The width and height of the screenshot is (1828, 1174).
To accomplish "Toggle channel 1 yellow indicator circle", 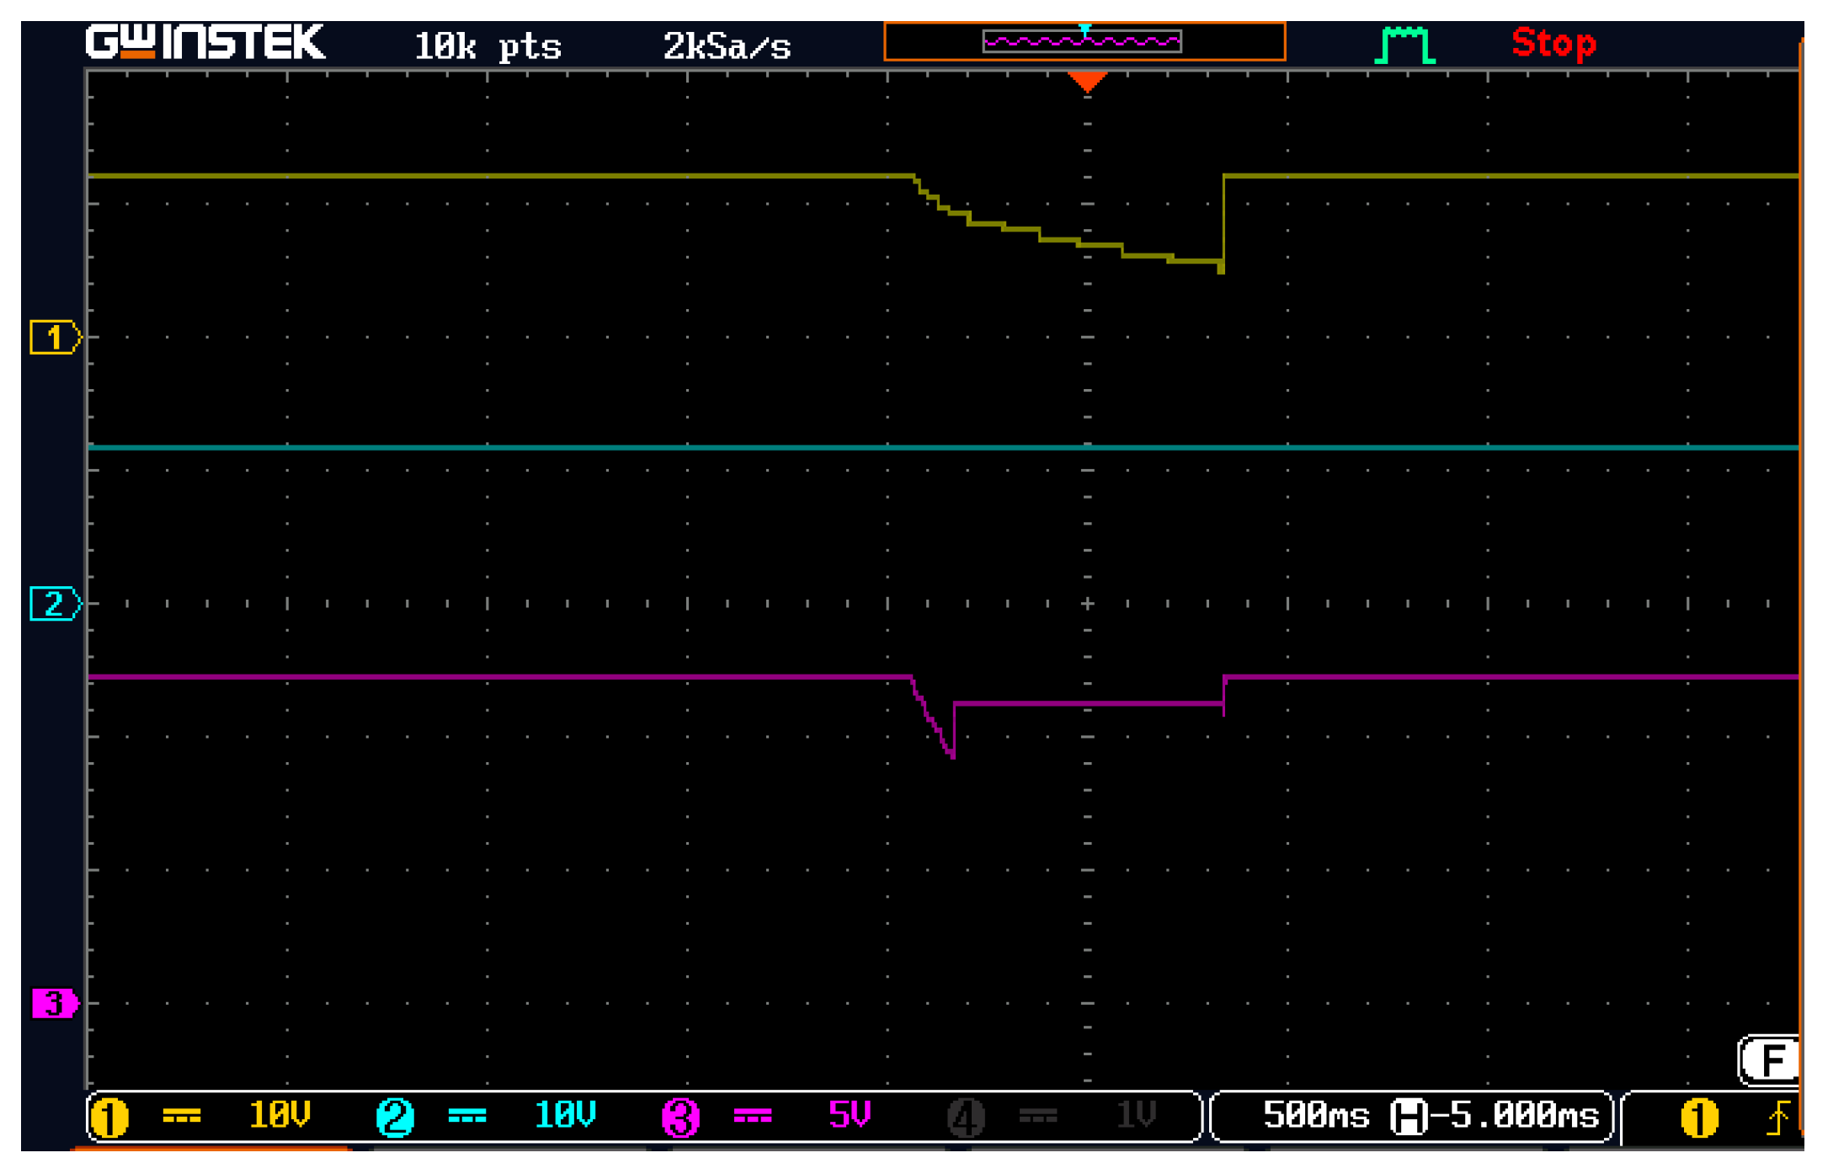I will [x=109, y=1118].
